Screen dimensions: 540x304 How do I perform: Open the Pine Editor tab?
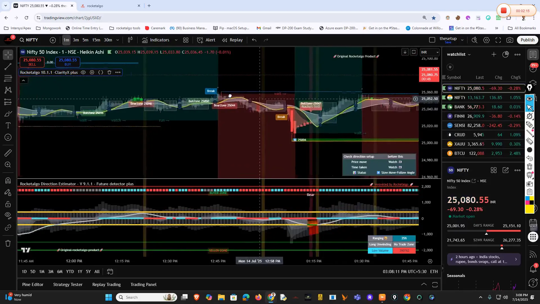(x=33, y=285)
